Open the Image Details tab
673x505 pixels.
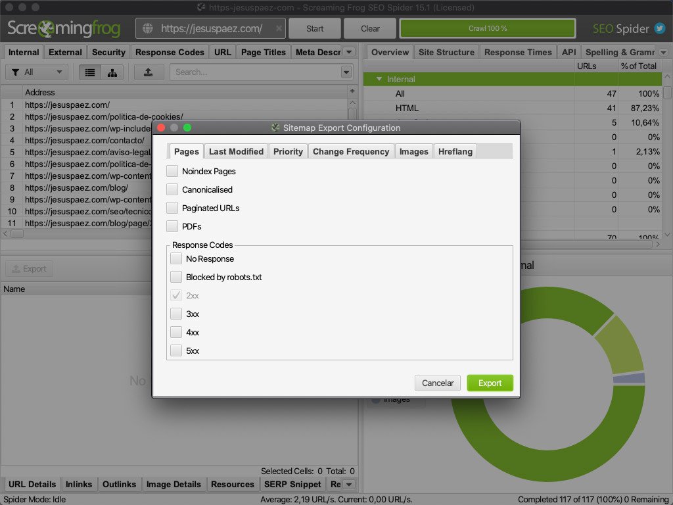(x=174, y=485)
